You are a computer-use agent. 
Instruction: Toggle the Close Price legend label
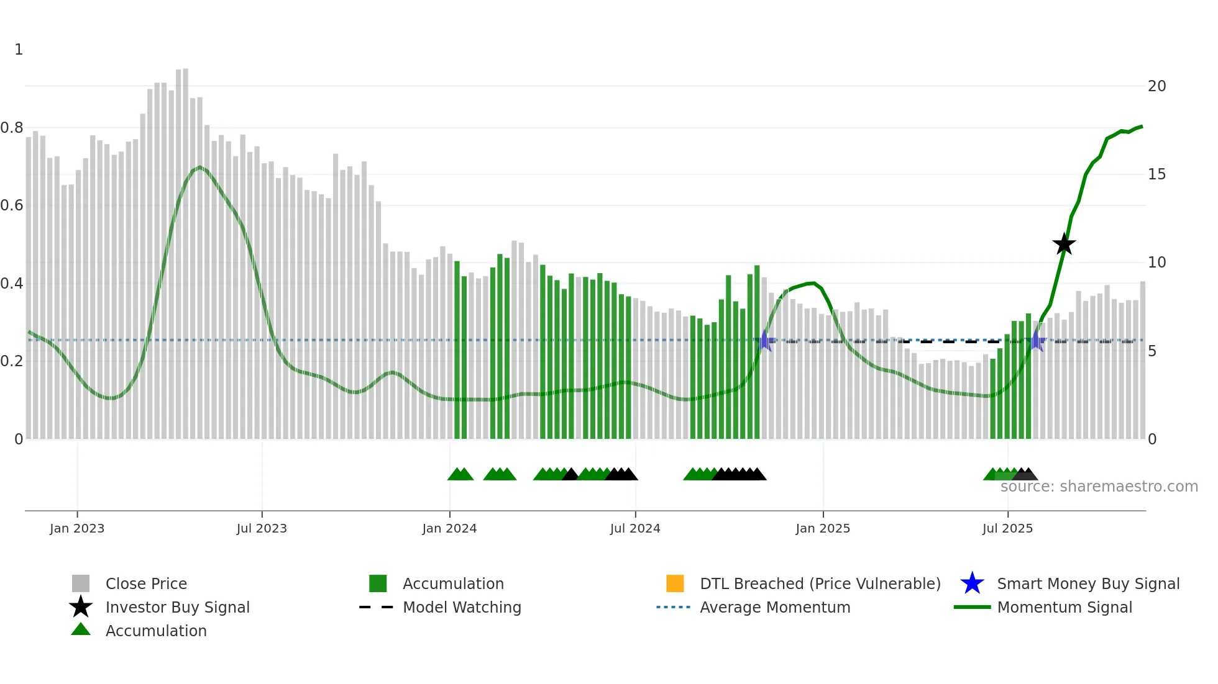click(x=146, y=583)
